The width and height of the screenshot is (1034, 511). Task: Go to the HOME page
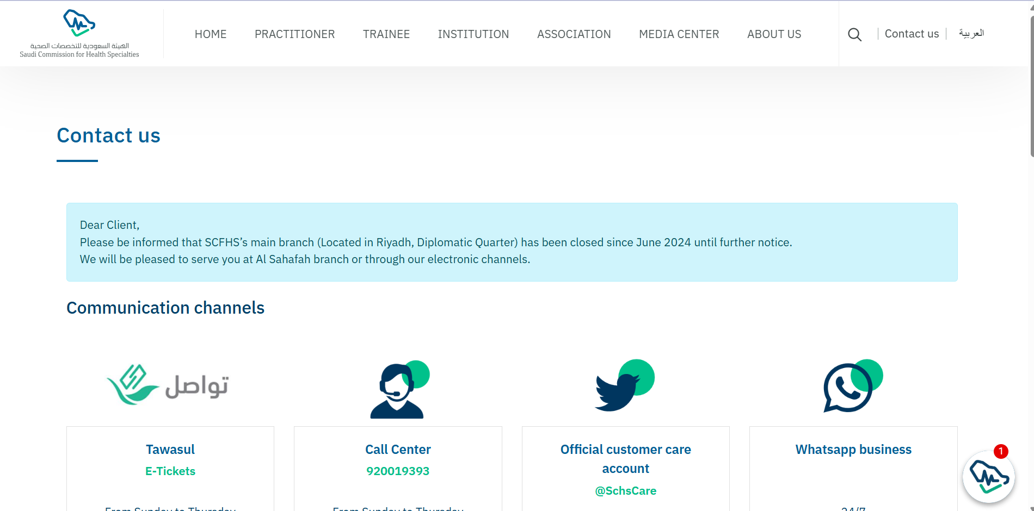[211, 34]
